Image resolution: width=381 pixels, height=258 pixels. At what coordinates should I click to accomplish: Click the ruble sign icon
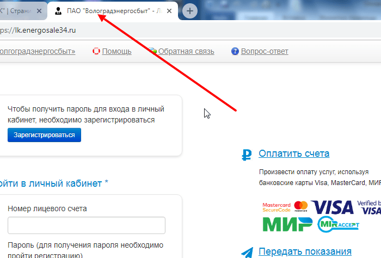tap(247, 155)
